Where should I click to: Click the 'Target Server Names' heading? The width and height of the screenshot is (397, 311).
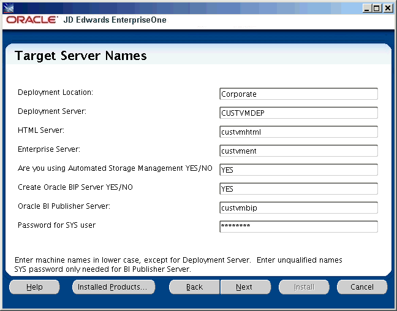coord(80,56)
